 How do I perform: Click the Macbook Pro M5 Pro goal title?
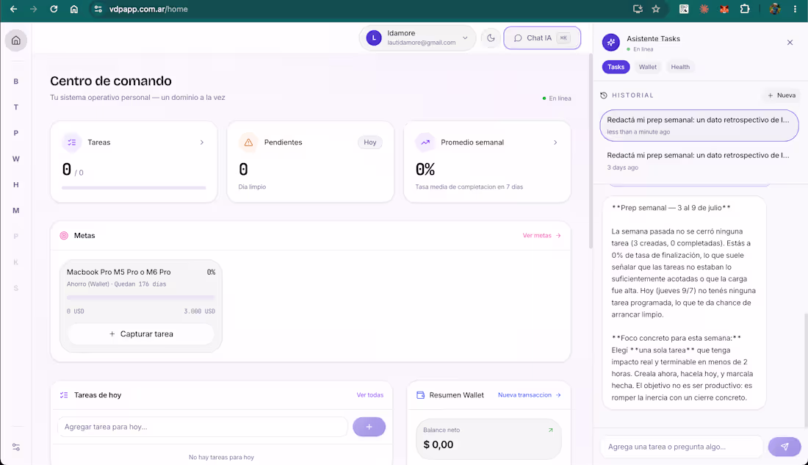118,273
